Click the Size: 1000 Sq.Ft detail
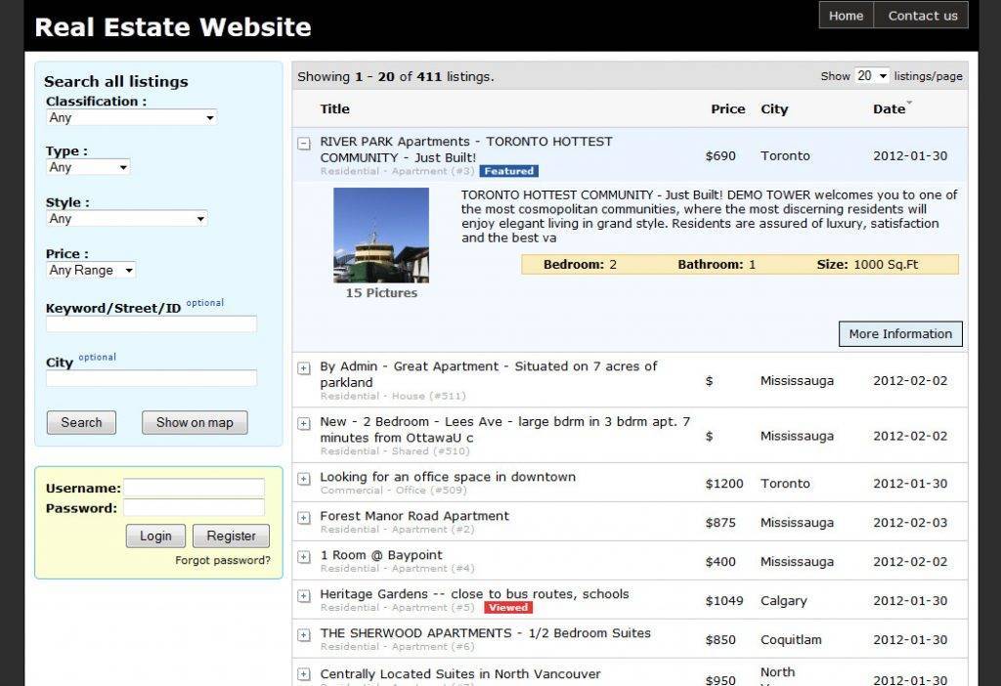The width and height of the screenshot is (1001, 686). pos(867,264)
